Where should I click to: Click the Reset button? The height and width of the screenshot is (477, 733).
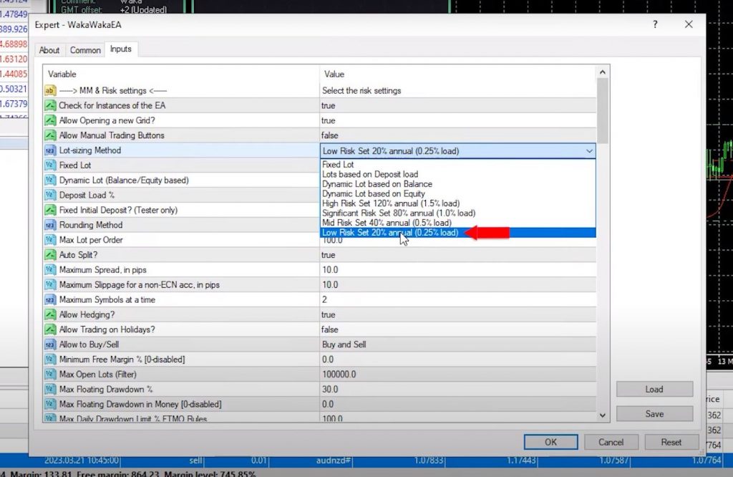671,442
